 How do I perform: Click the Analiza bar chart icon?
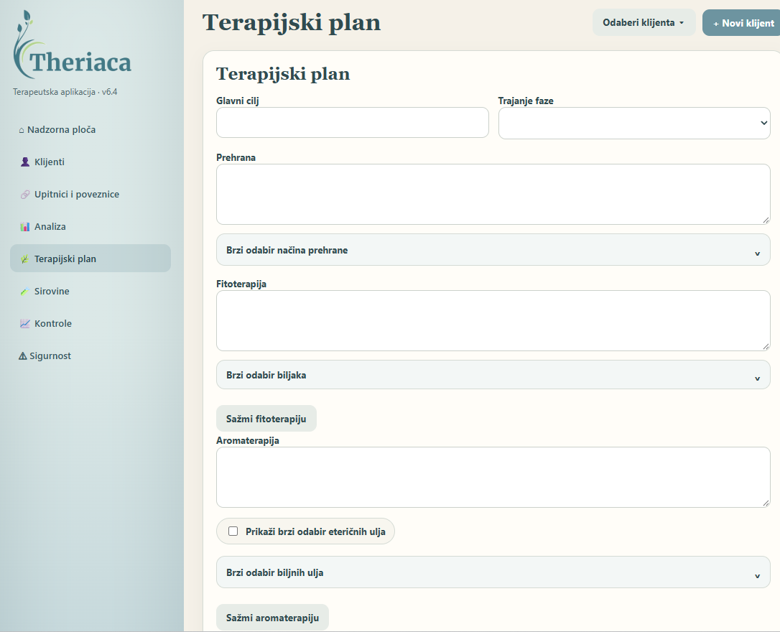coord(25,227)
